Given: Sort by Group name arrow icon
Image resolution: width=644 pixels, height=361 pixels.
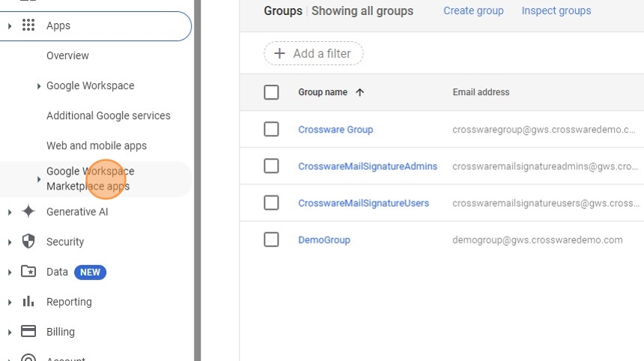Looking at the screenshot, I should click(x=359, y=92).
